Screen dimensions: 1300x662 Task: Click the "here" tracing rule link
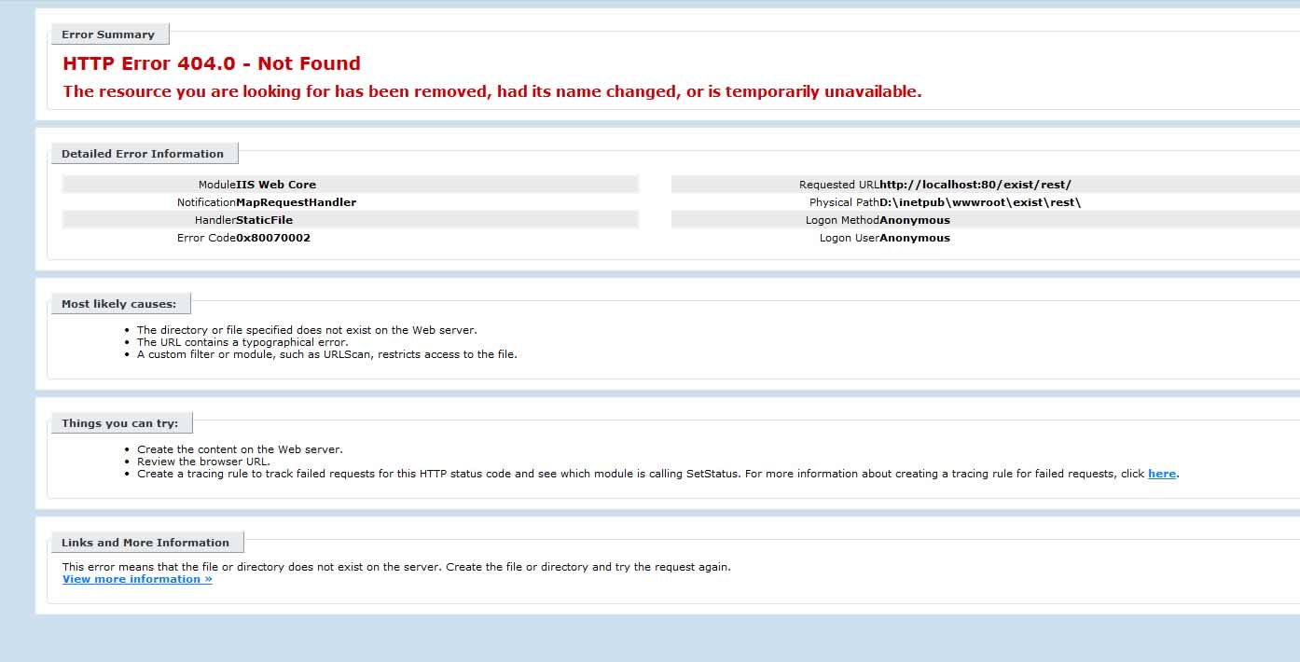pyautogui.click(x=1161, y=474)
